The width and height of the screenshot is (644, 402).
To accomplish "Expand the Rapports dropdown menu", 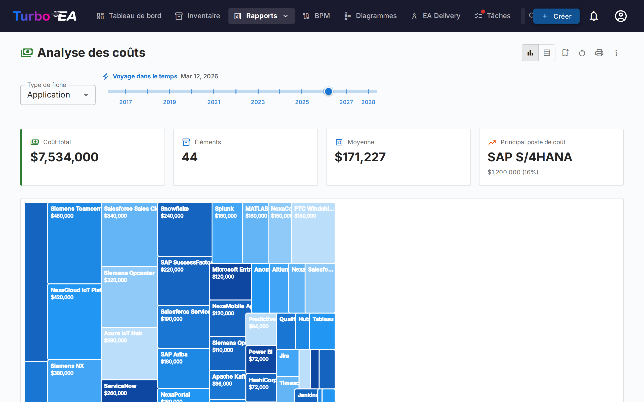I will [261, 16].
